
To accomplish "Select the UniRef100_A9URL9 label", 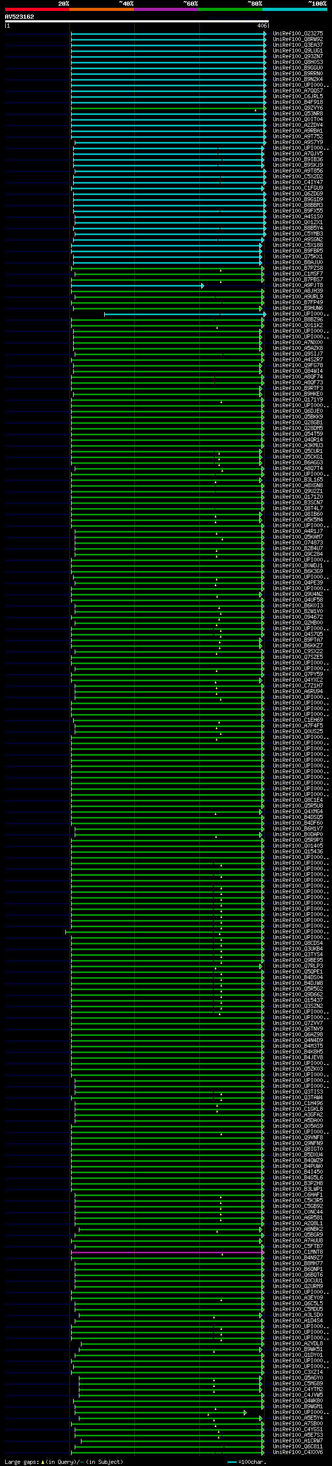I will pos(297,297).
